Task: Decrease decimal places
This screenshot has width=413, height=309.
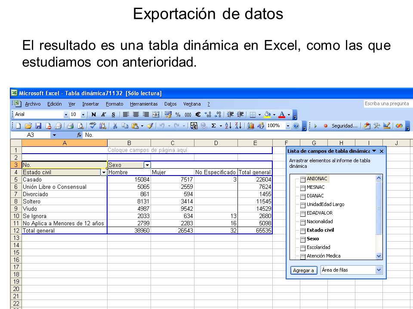Action: 218,115
